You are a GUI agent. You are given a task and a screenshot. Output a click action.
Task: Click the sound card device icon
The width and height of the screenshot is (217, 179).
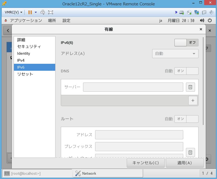(211, 12)
